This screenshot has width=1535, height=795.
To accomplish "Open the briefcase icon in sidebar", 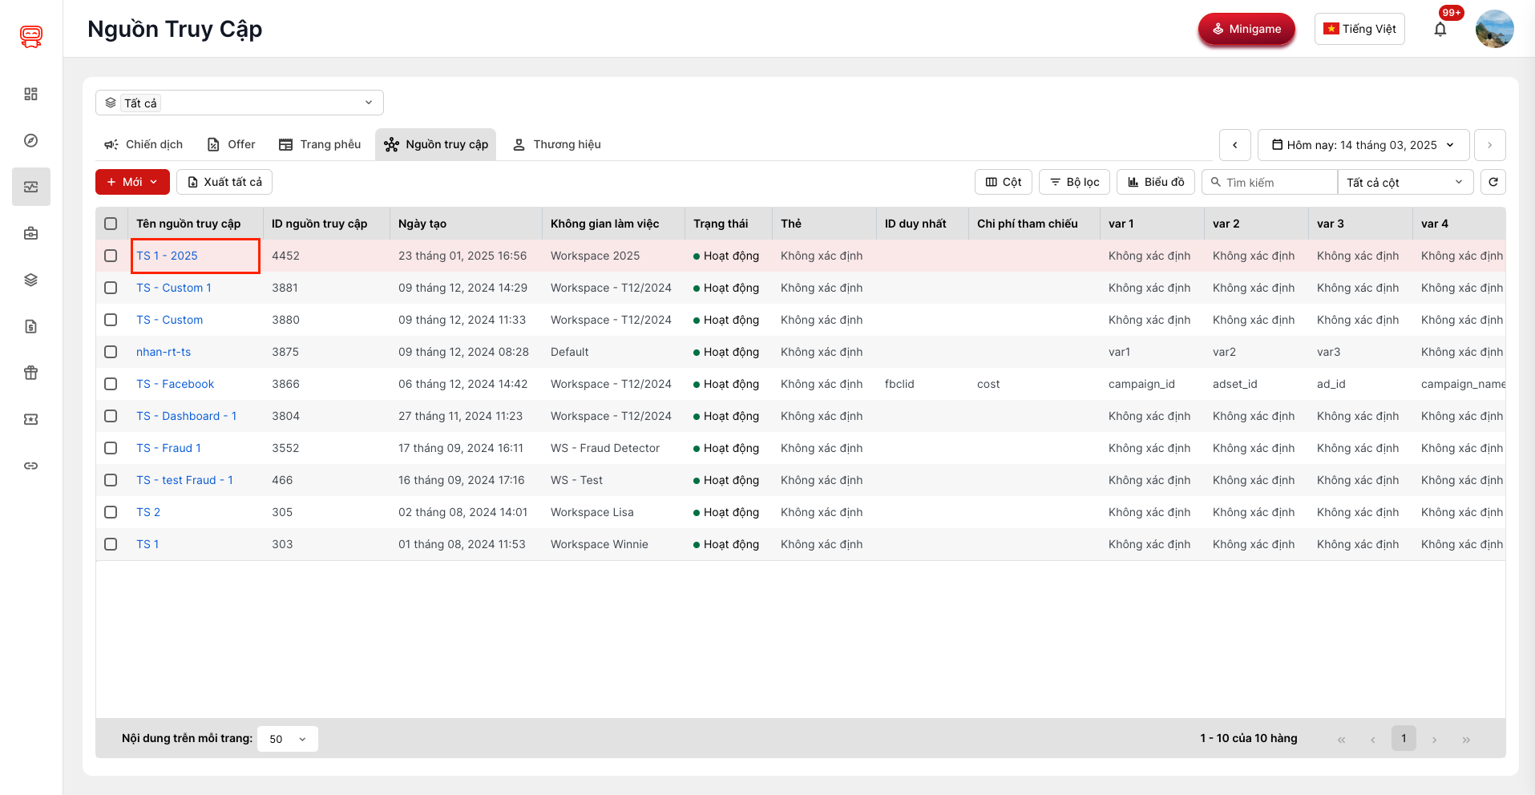I will tap(31, 233).
